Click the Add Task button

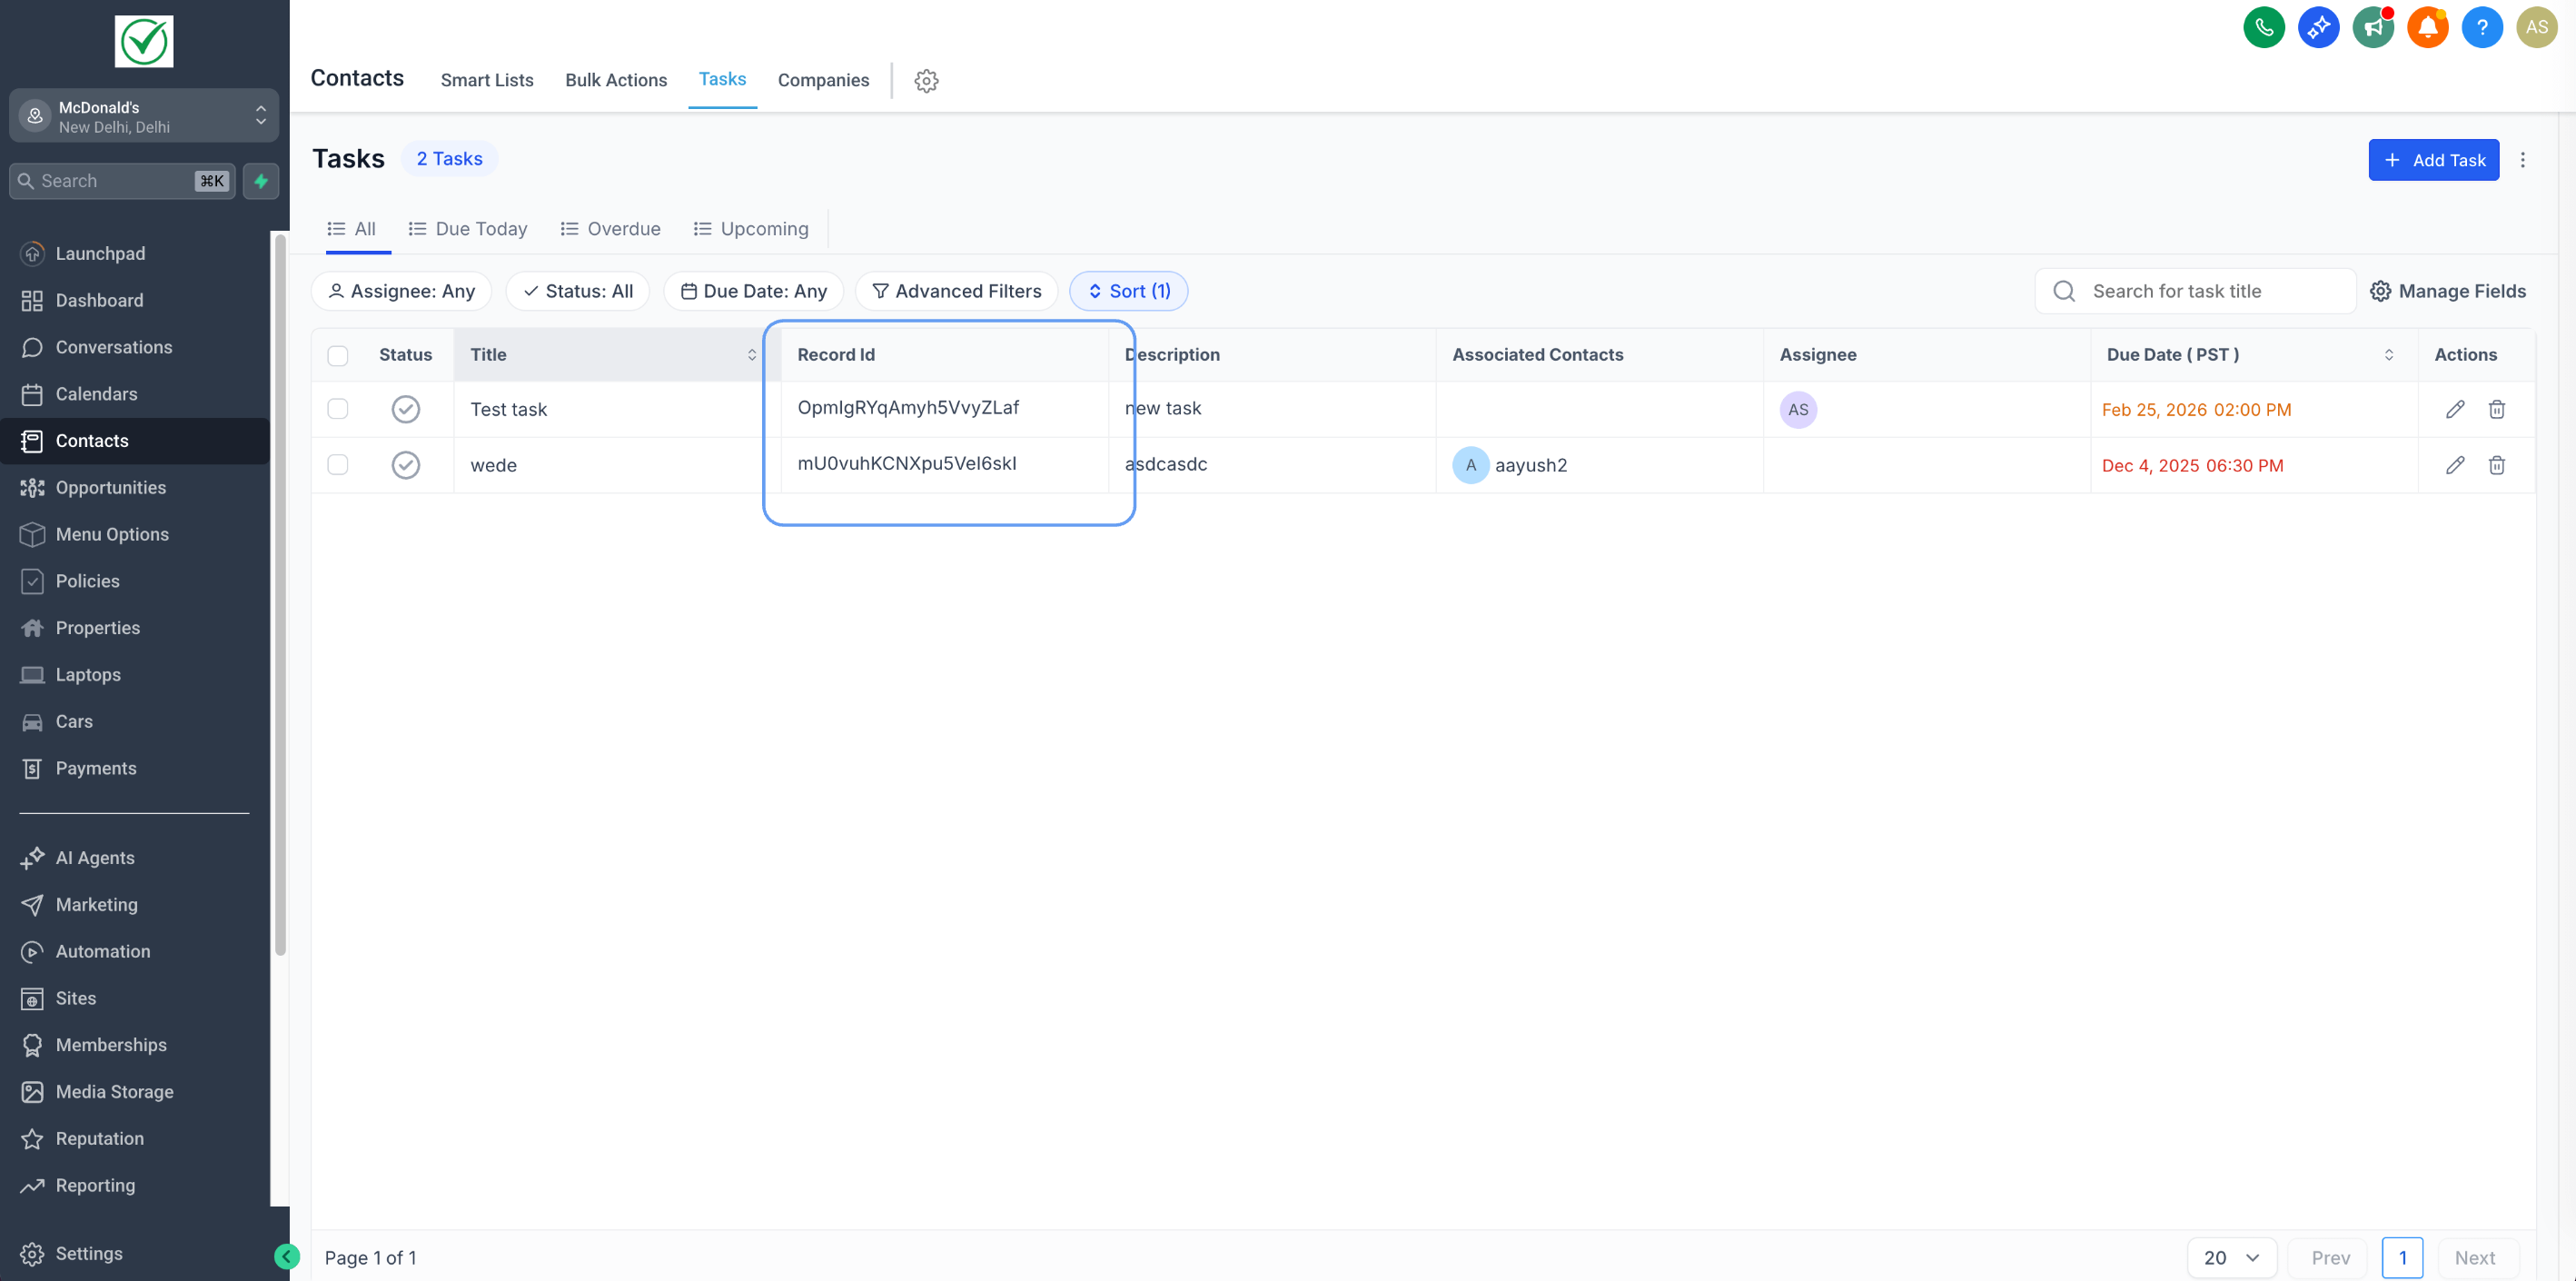point(2433,160)
